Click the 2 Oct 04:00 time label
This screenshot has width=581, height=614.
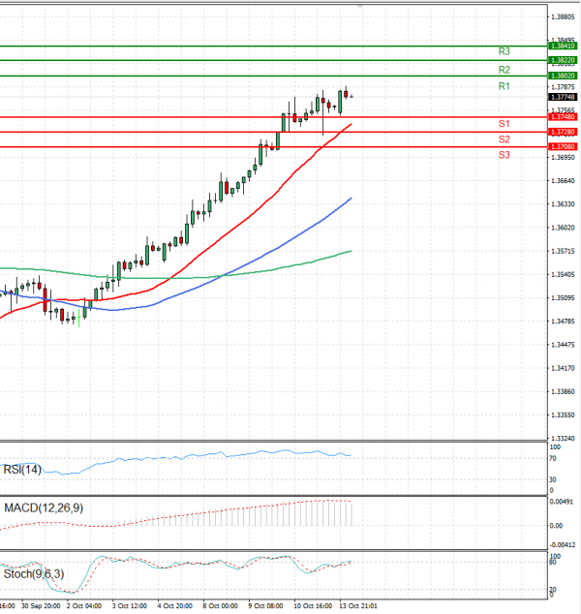pyautogui.click(x=84, y=606)
